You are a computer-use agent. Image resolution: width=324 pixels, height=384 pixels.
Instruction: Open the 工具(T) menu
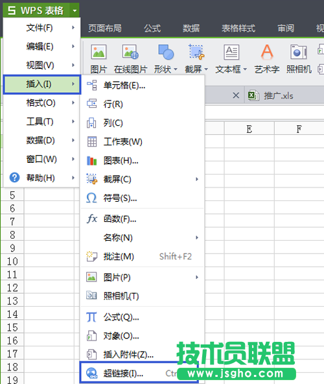(42, 121)
